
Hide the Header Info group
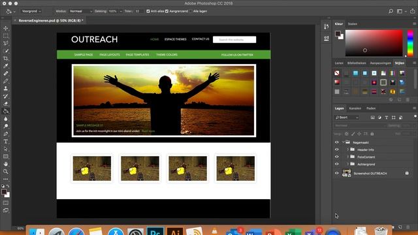coord(337,149)
